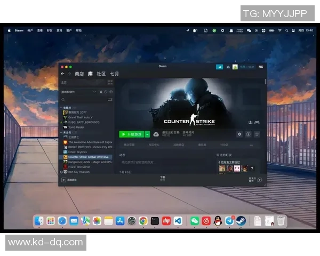The height and width of the screenshot is (256, 320).
Task: Click 添加游戏 at bottom left
Action: [x=69, y=180]
